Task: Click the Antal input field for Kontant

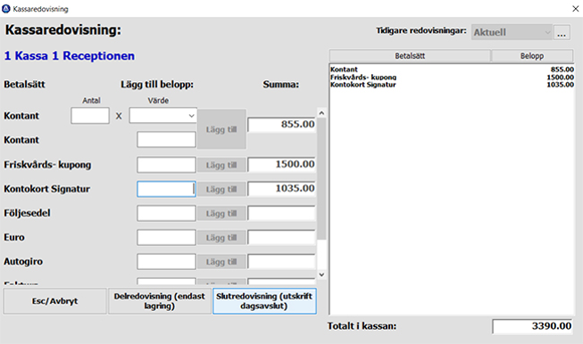Action: (x=90, y=116)
